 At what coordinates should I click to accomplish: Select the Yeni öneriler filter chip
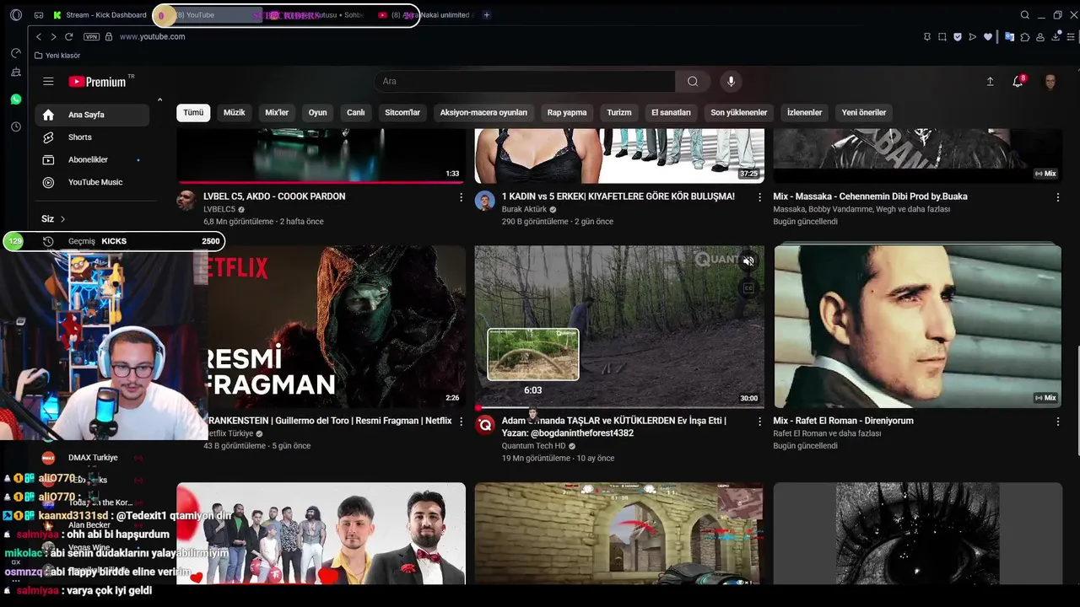(864, 113)
